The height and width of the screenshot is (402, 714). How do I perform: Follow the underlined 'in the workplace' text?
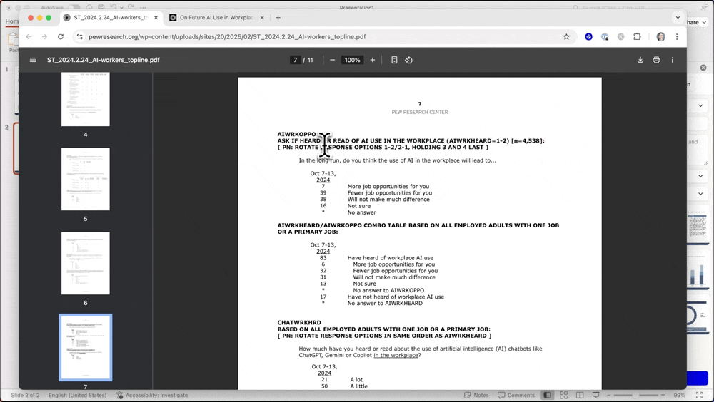coord(396,355)
